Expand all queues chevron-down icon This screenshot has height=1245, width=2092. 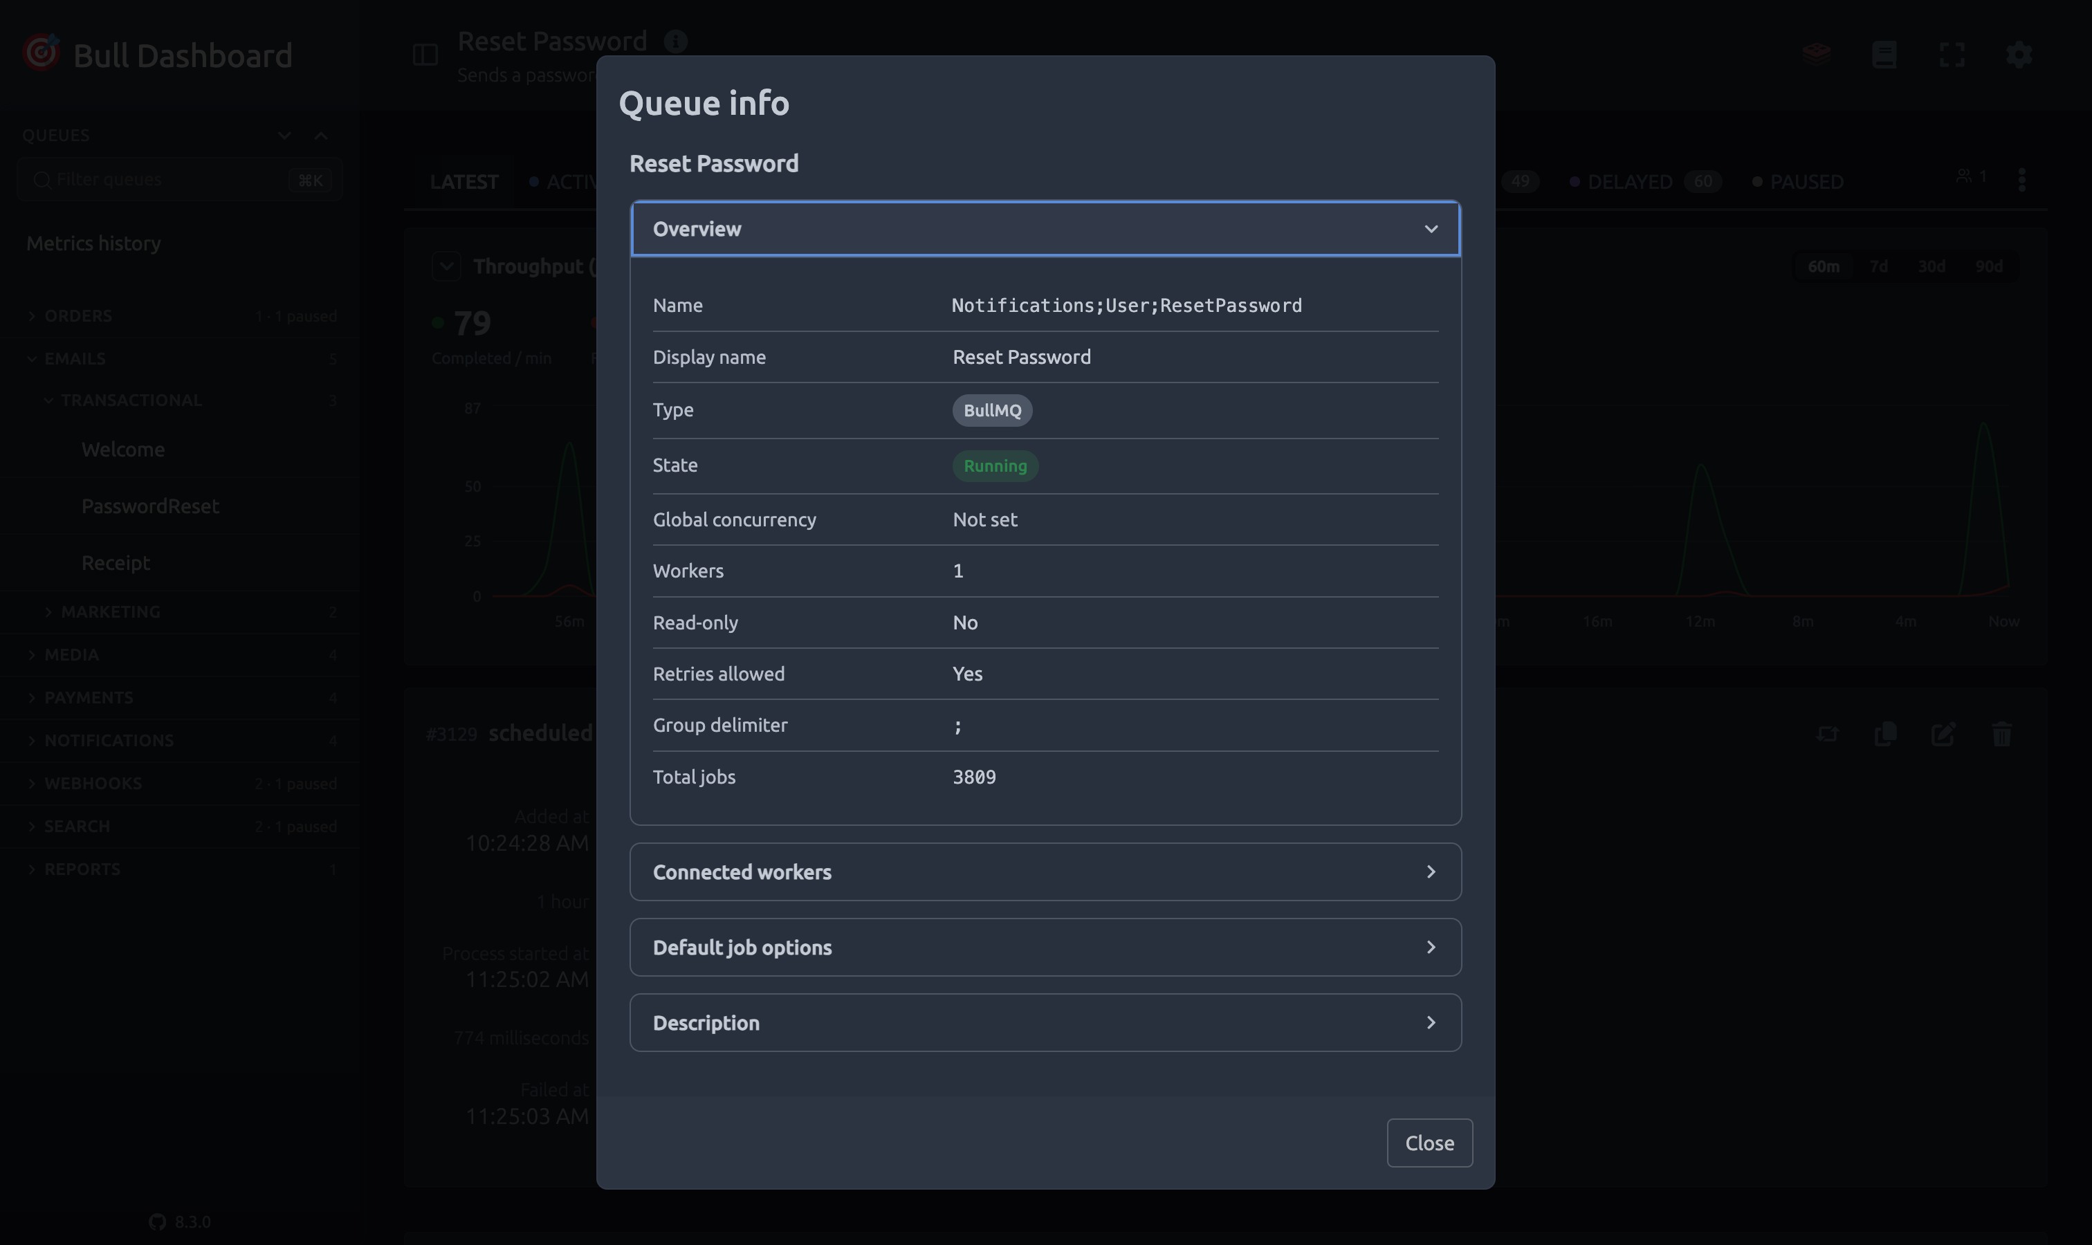284,135
